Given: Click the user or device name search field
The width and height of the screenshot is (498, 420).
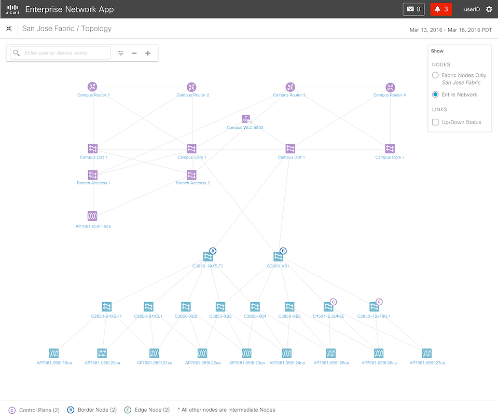Looking at the screenshot, I should tap(66, 53).
